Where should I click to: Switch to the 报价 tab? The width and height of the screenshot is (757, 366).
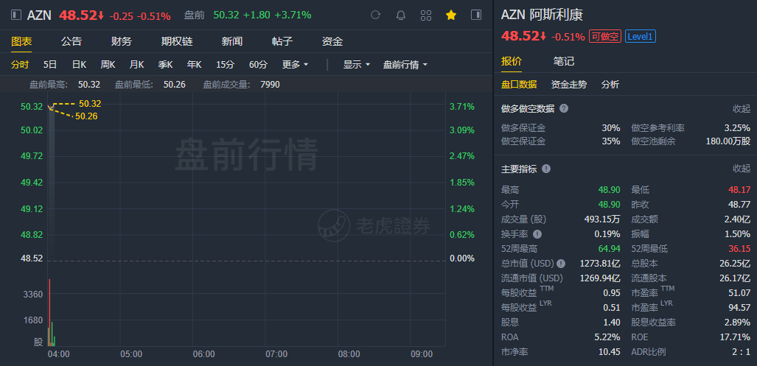coord(512,61)
